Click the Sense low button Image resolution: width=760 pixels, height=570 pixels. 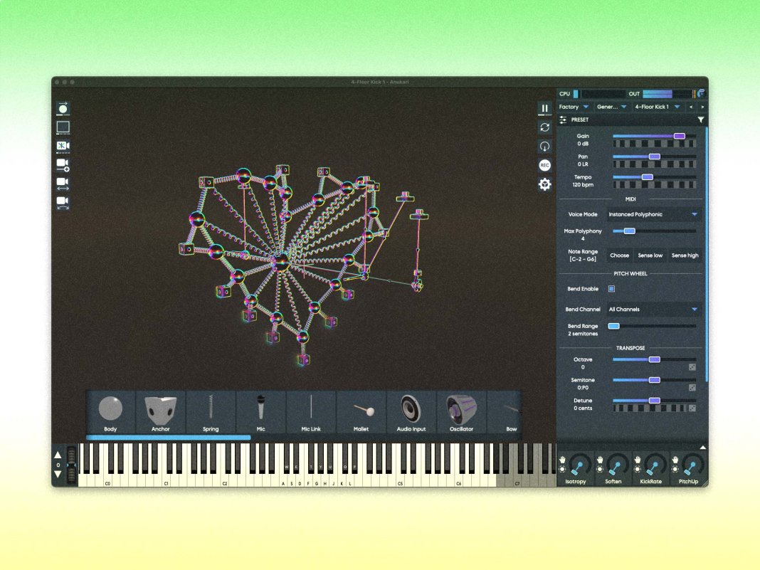(x=650, y=255)
